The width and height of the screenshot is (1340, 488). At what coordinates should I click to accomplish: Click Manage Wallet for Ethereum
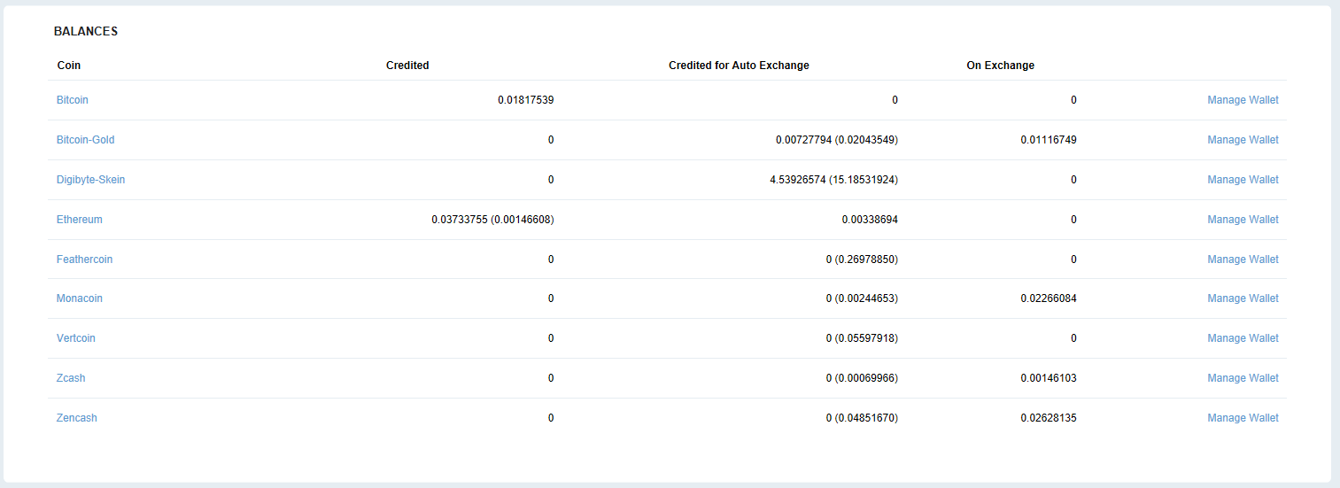1243,220
